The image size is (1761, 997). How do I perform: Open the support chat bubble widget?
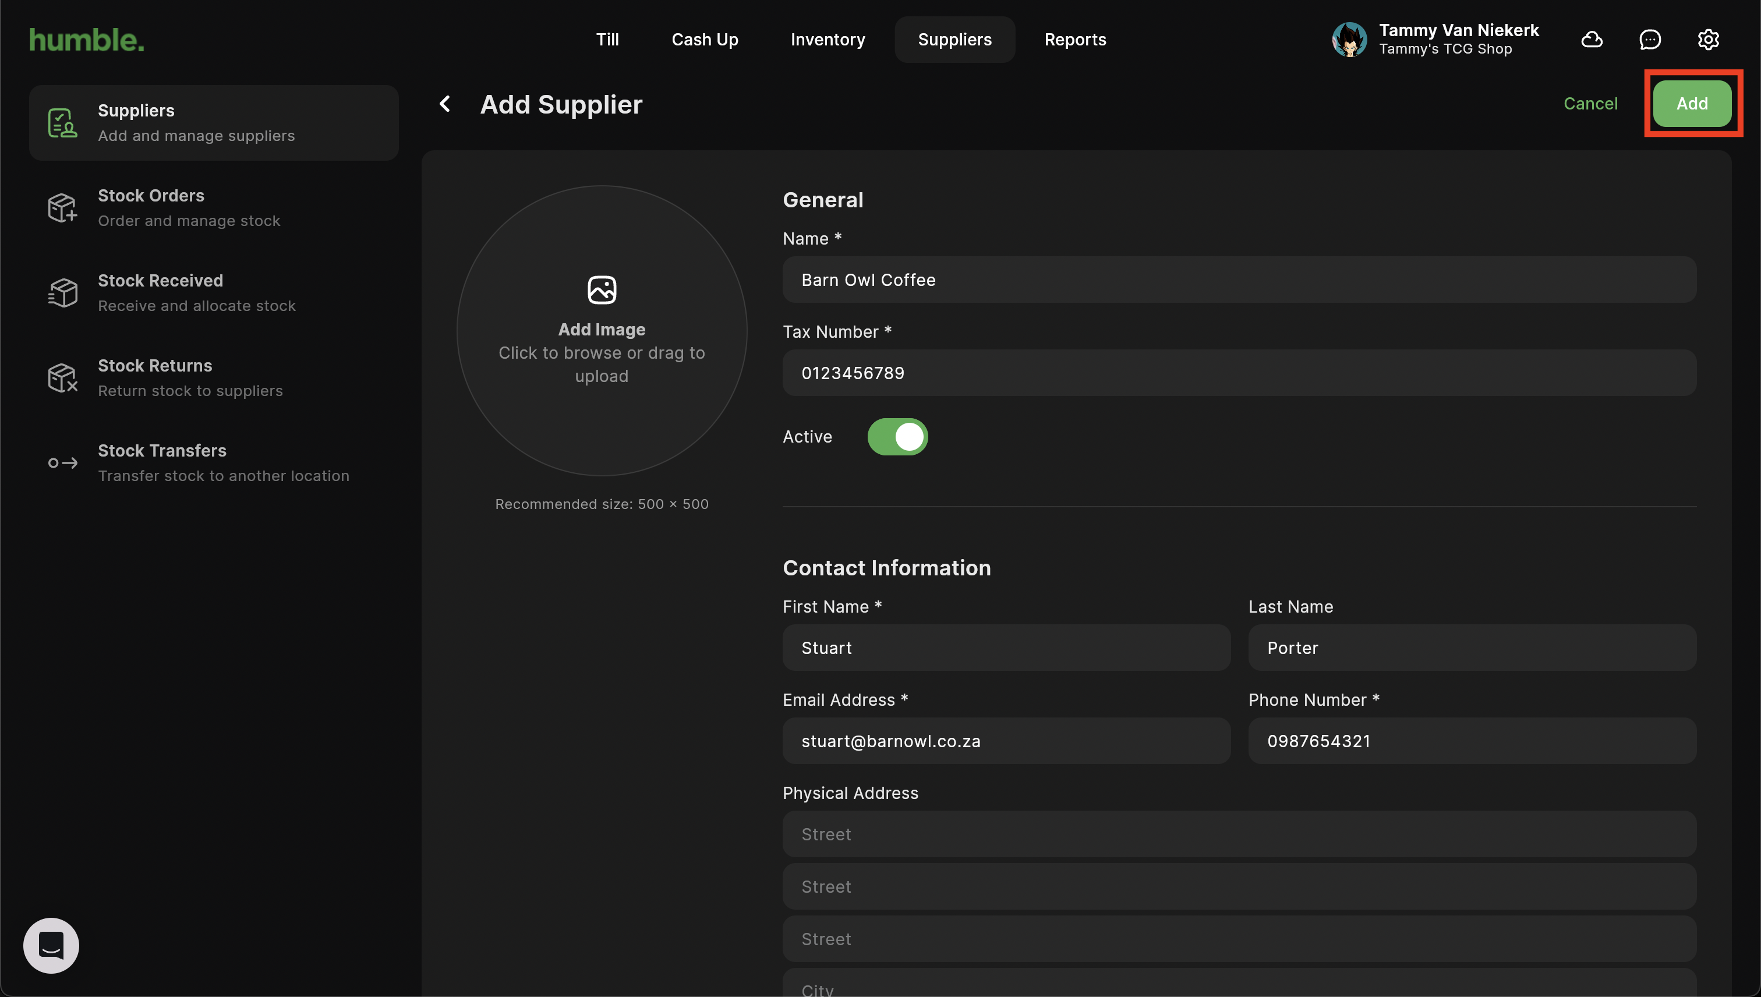tap(51, 945)
